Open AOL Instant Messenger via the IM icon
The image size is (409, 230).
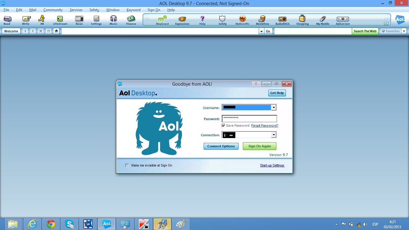click(x=41, y=20)
